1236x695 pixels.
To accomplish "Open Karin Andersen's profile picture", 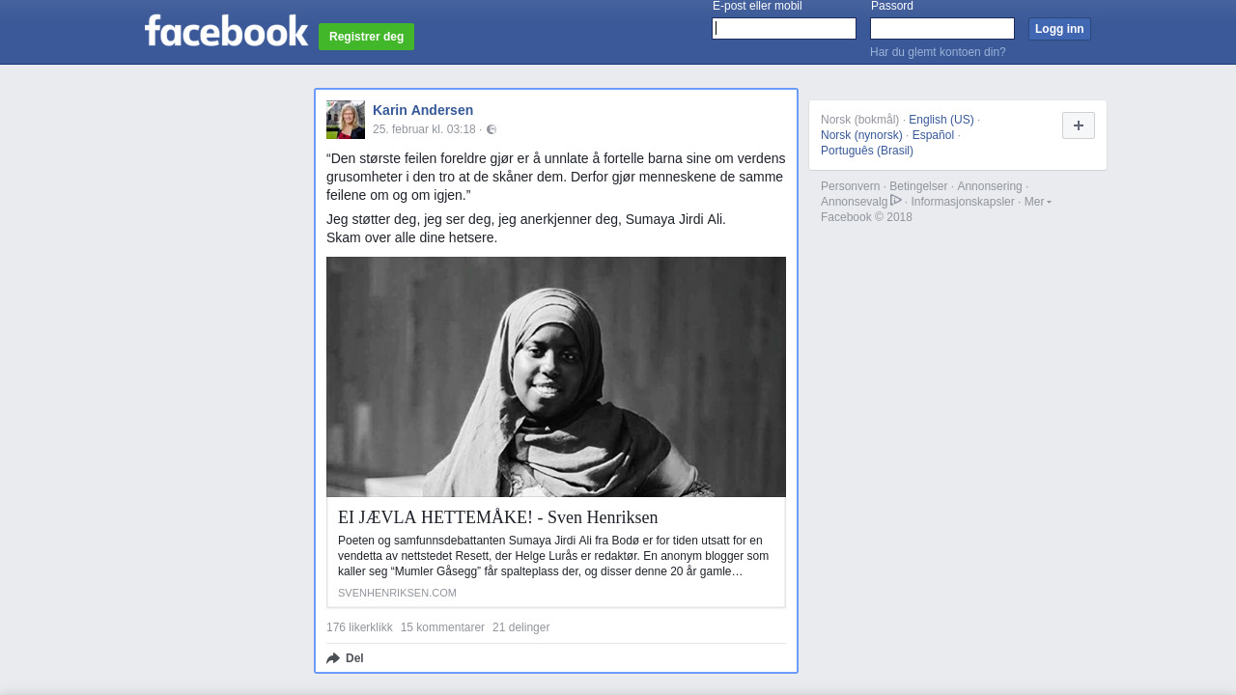I will pos(346,120).
